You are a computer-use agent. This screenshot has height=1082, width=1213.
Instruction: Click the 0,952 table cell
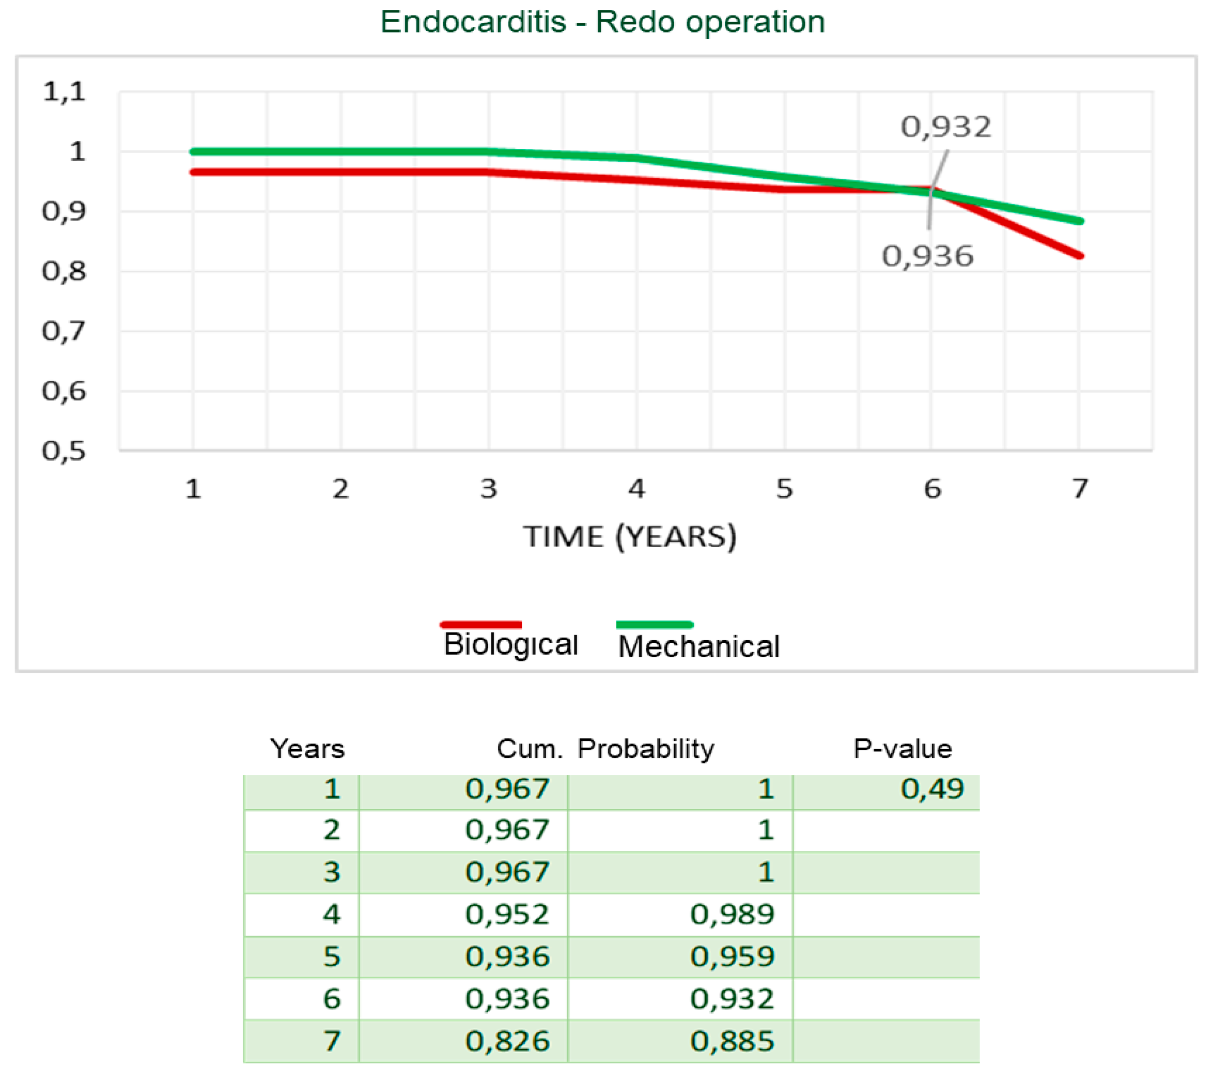(507, 915)
